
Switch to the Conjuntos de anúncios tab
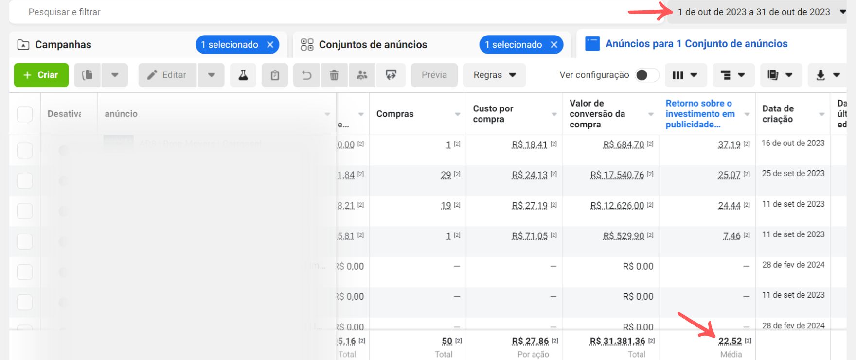(373, 45)
